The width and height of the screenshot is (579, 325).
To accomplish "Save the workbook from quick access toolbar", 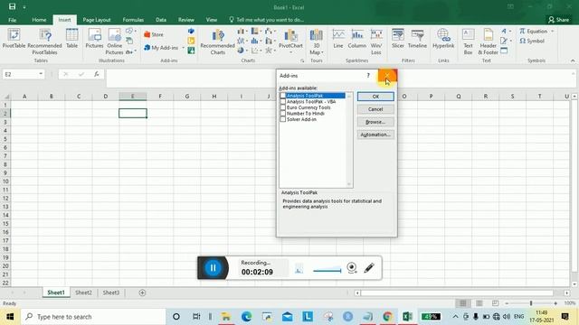I will pyautogui.click(x=12, y=6).
